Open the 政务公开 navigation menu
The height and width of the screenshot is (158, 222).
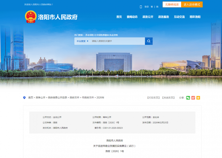click(x=148, y=17)
